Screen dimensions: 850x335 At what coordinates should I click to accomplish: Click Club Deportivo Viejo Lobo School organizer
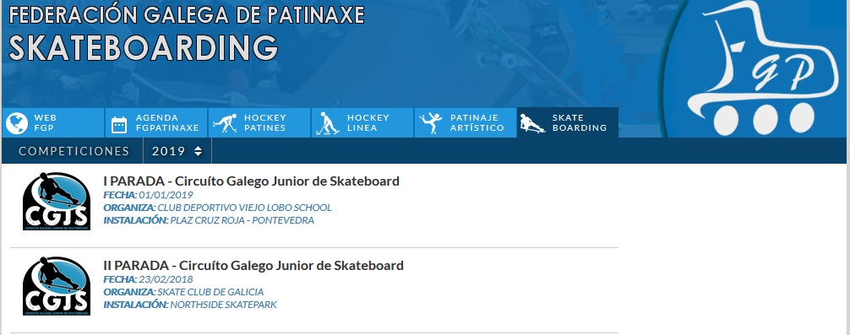244,208
